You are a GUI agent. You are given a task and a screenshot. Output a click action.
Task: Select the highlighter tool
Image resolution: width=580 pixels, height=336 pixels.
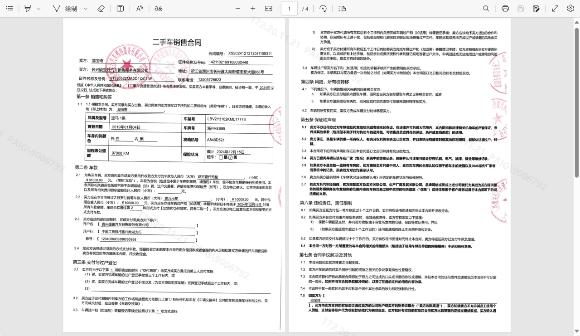click(28, 9)
